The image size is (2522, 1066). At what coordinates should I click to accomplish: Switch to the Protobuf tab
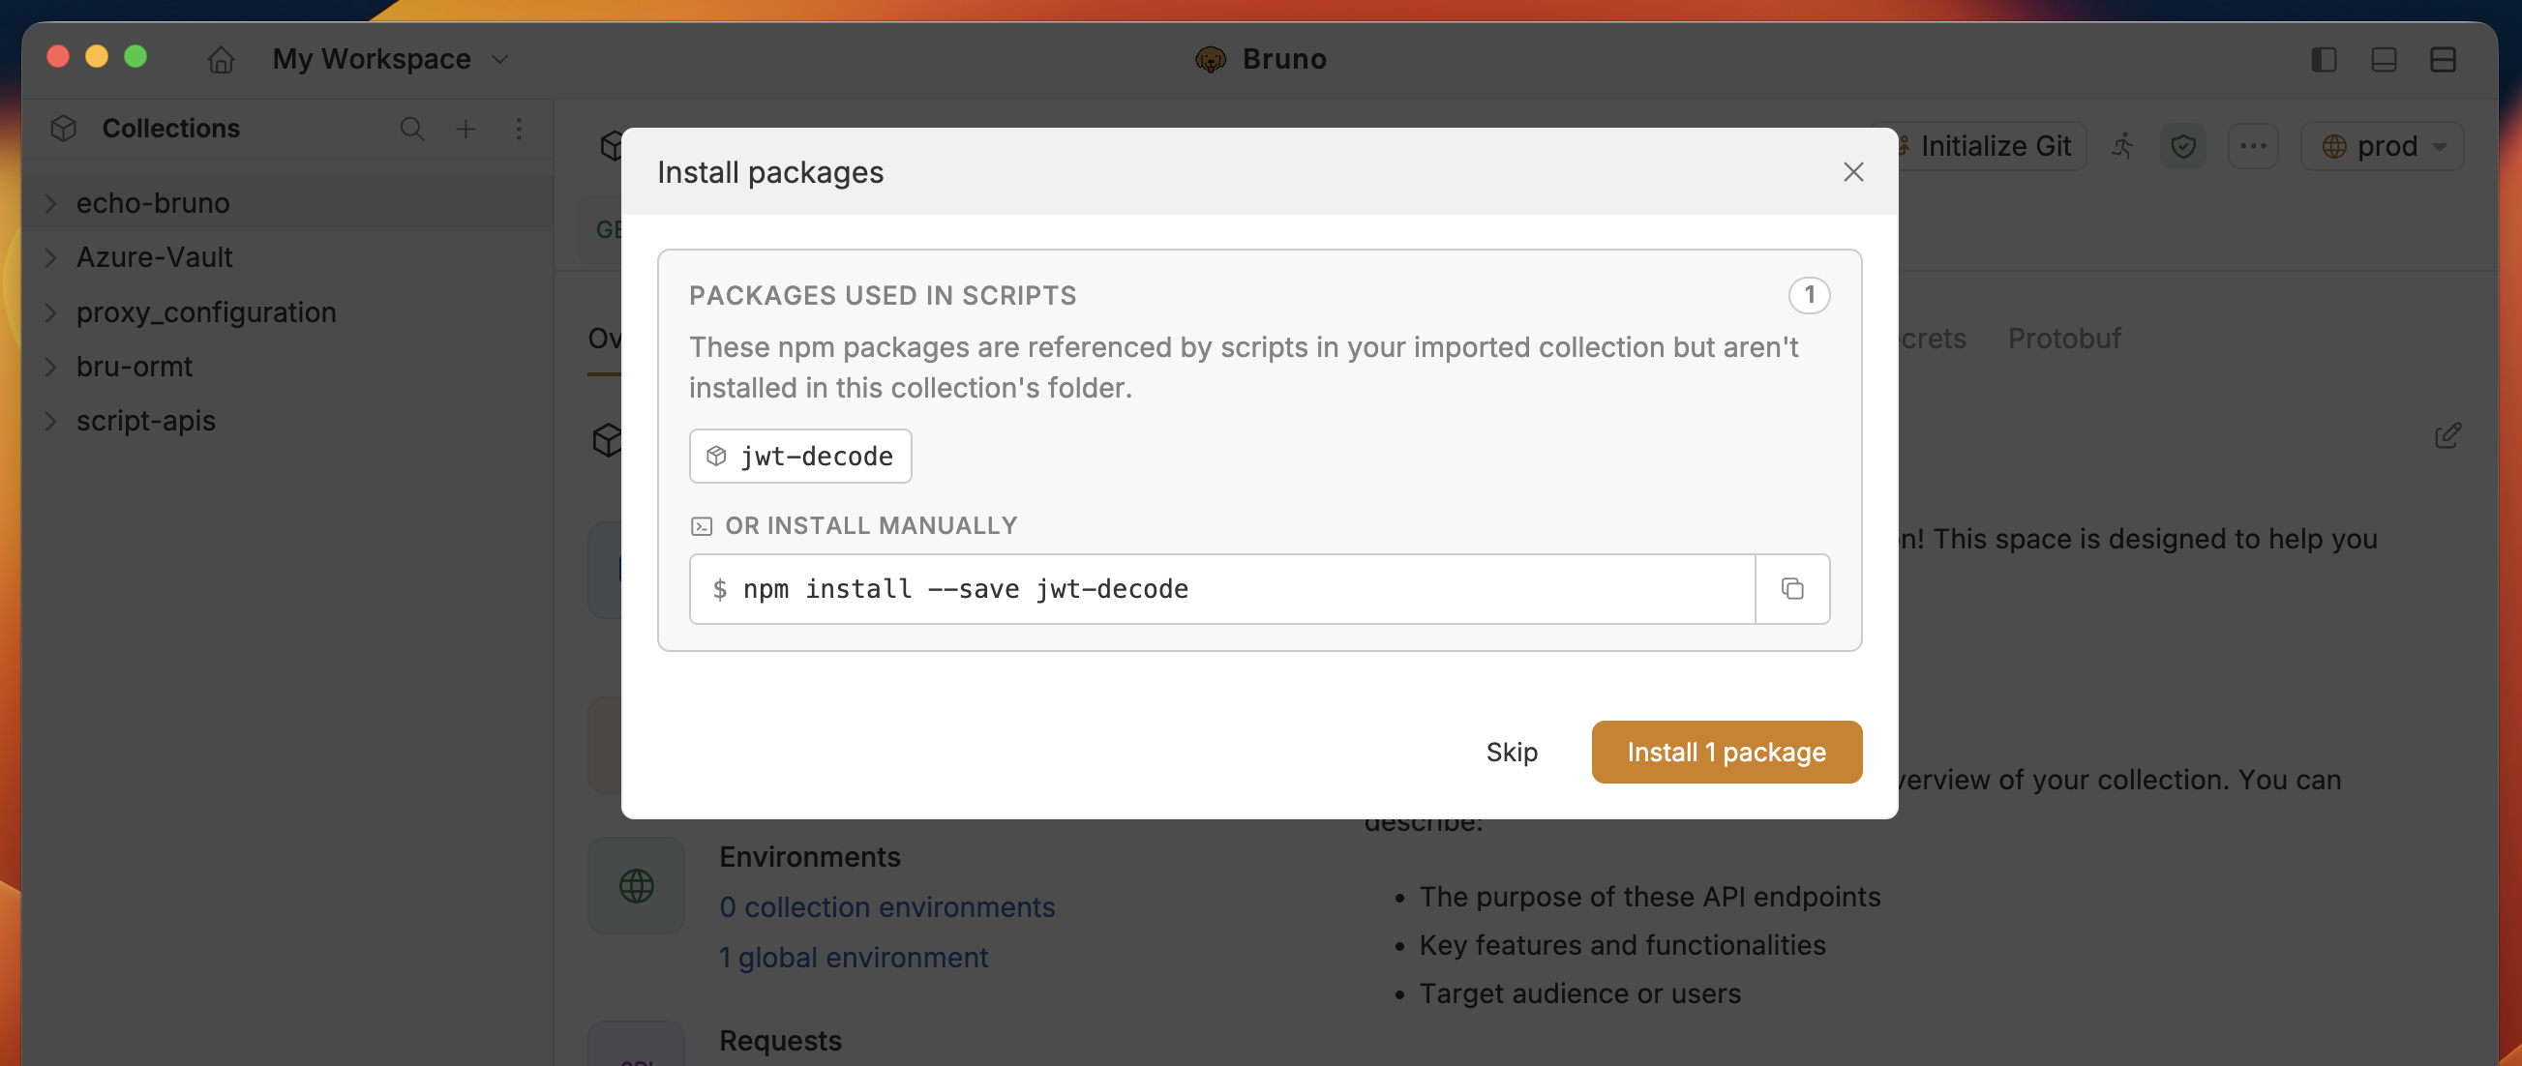tap(2064, 338)
